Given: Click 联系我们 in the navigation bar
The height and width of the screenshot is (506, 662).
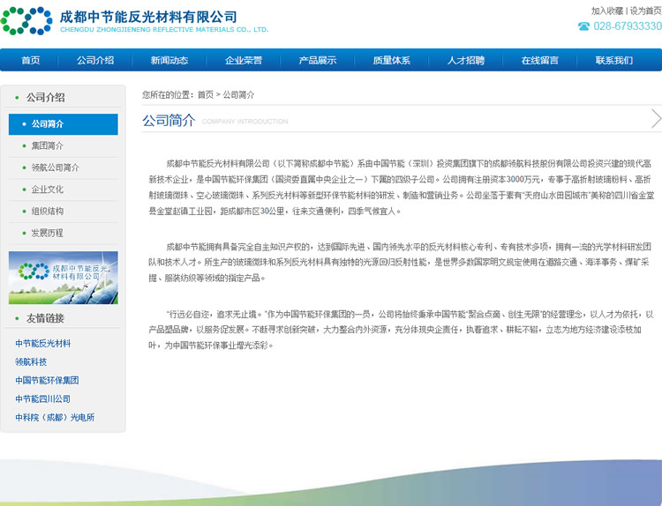Looking at the screenshot, I should click(x=613, y=61).
